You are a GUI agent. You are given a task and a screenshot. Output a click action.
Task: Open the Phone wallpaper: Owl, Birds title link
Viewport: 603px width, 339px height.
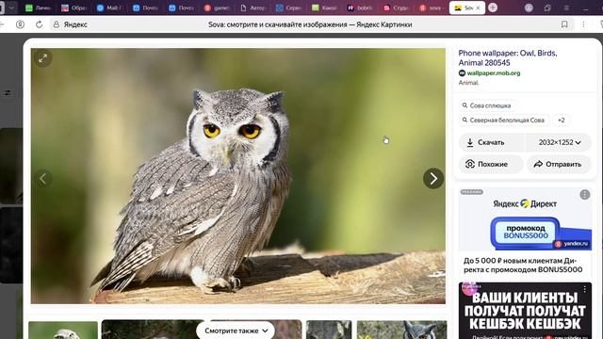click(x=508, y=57)
